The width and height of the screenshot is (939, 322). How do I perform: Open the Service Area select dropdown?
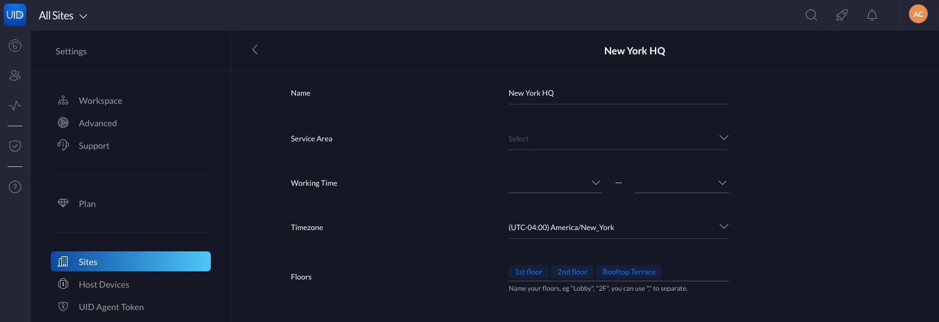[x=619, y=139]
